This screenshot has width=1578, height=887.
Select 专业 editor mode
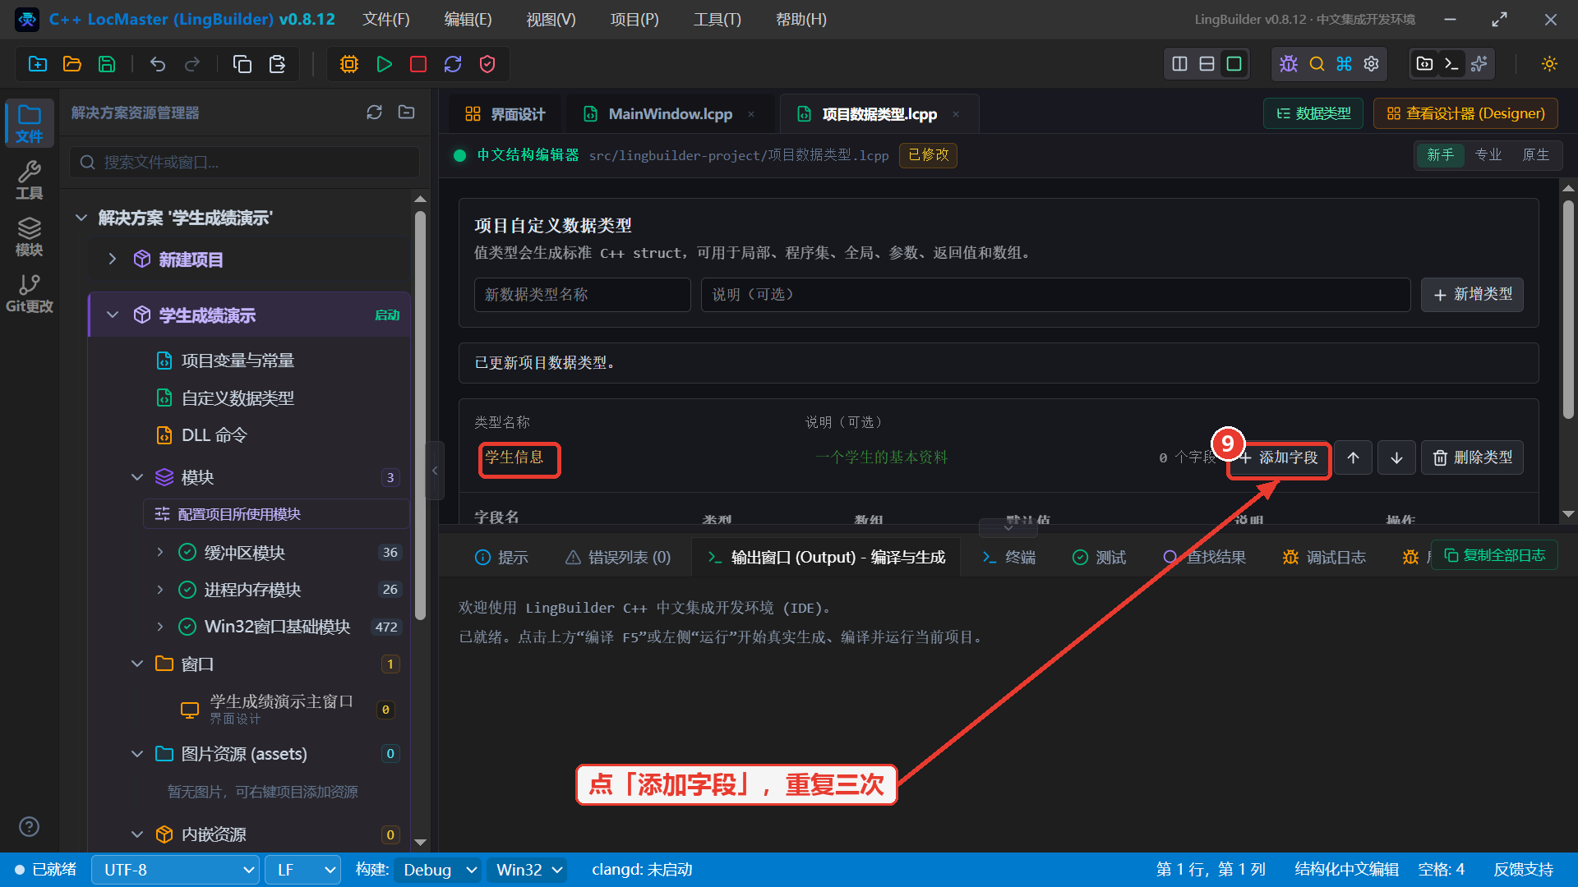[x=1488, y=155]
